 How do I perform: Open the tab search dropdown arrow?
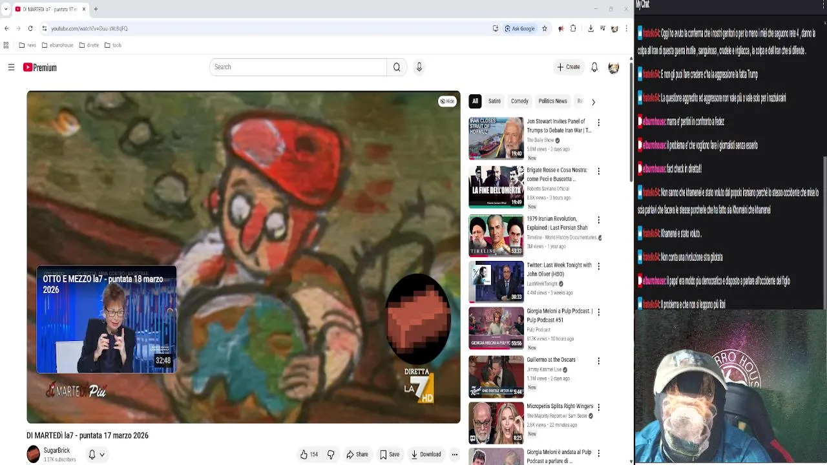click(x=6, y=9)
